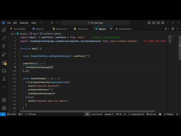Switch to the package.json tab
Viewport: 181px width, 136px height.
[x=123, y=29]
